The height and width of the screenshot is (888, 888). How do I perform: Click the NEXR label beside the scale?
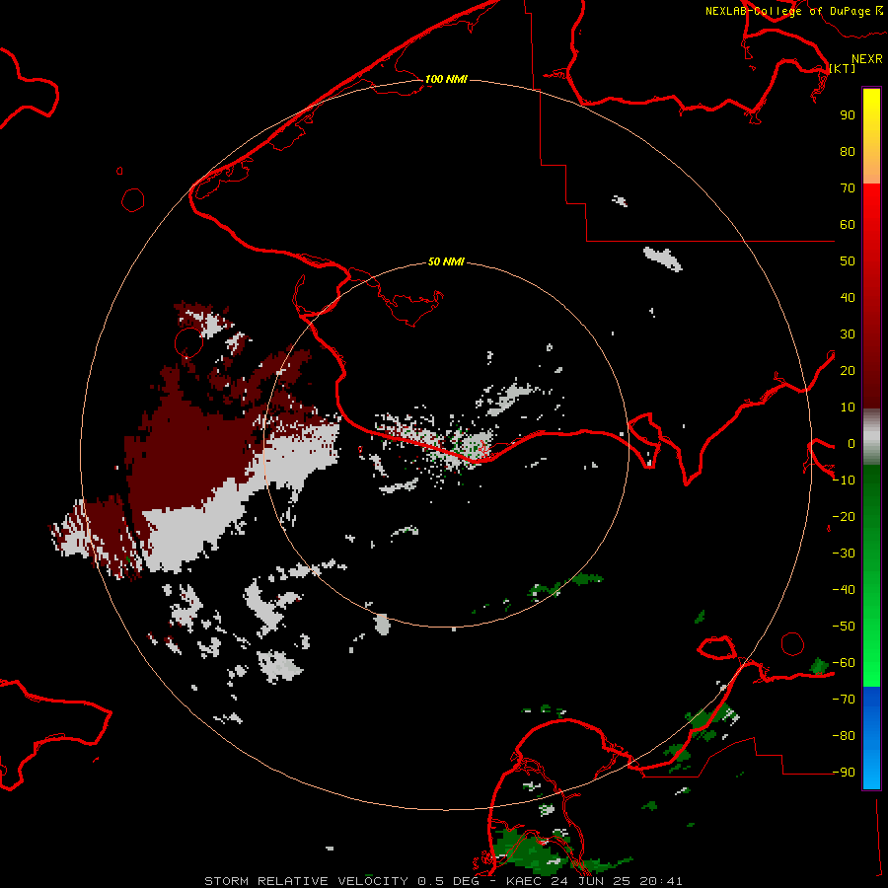point(867,59)
